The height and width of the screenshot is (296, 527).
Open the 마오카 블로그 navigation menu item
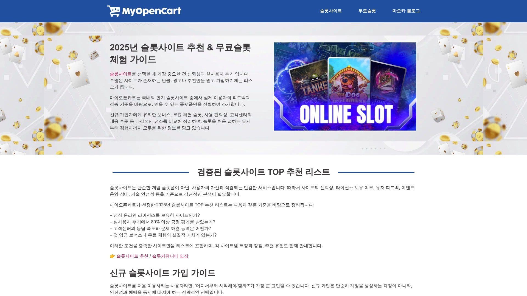406,11
